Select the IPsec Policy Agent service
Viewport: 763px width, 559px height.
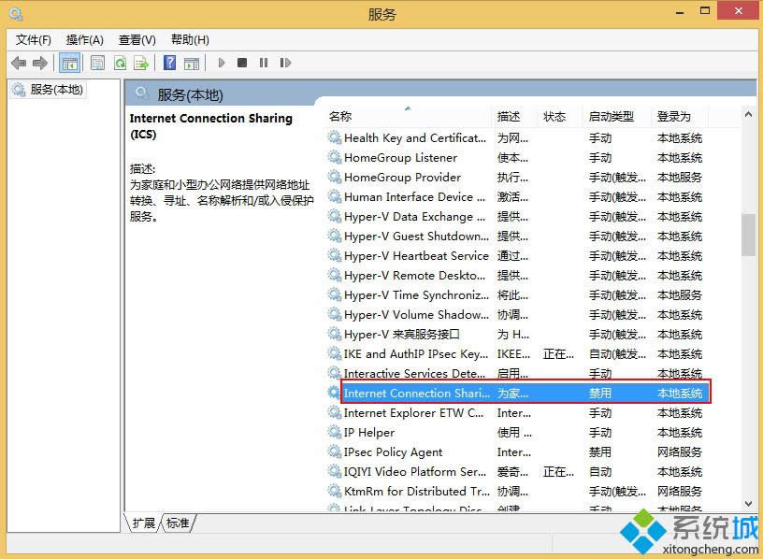(516, 452)
